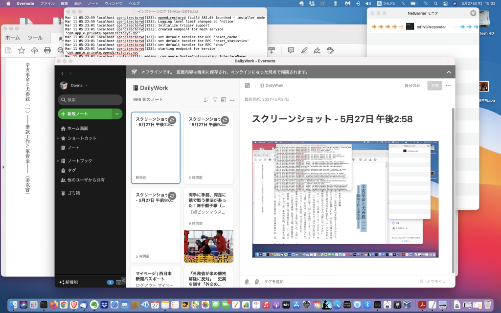Add a reminder with the bell icon
501x313 pixels.
pos(247,282)
